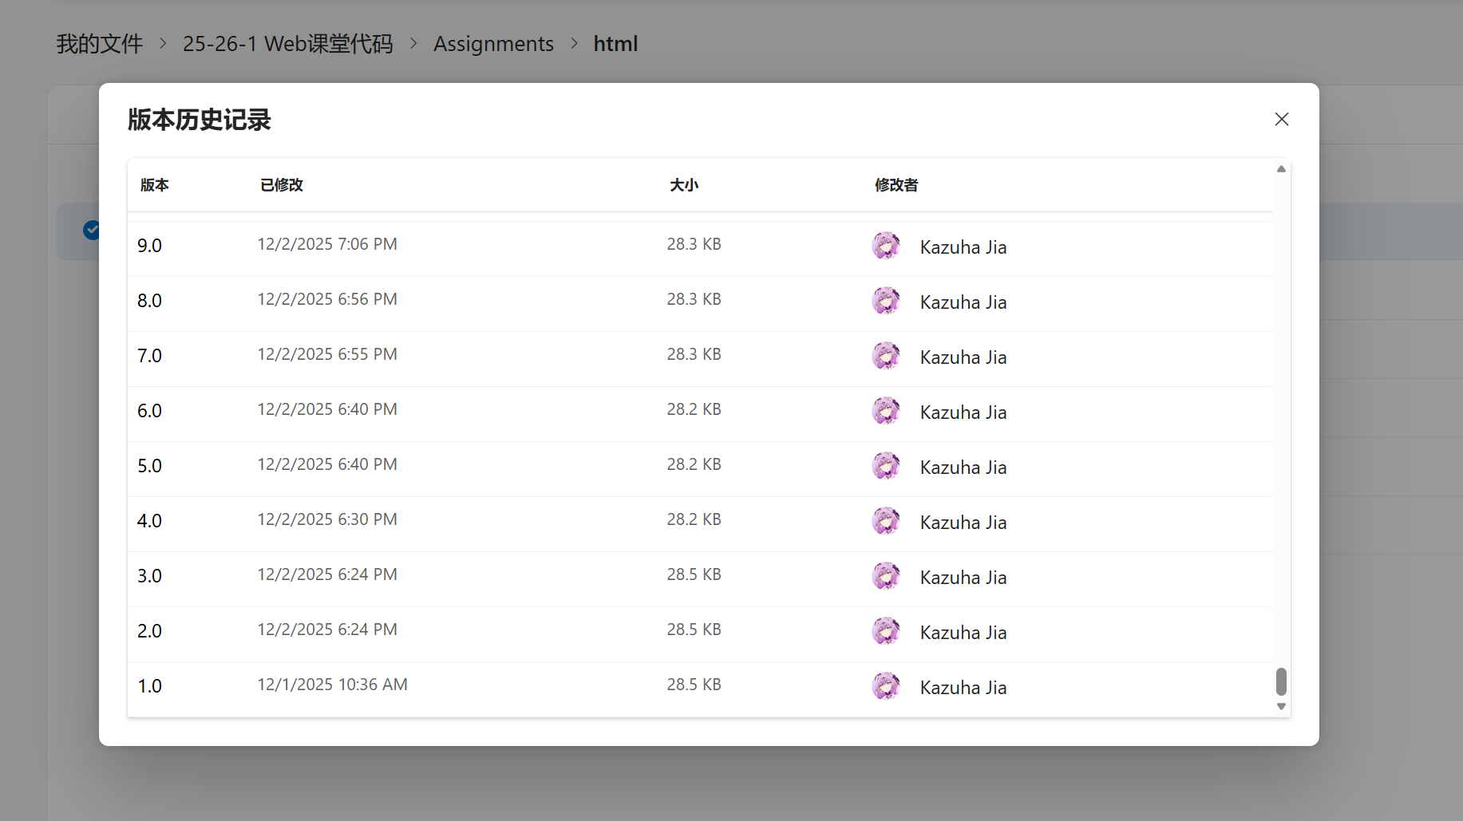Open version 1.0 dated 12/1/2025 10:36 AM
Screen dimensions: 1463x821
332,685
